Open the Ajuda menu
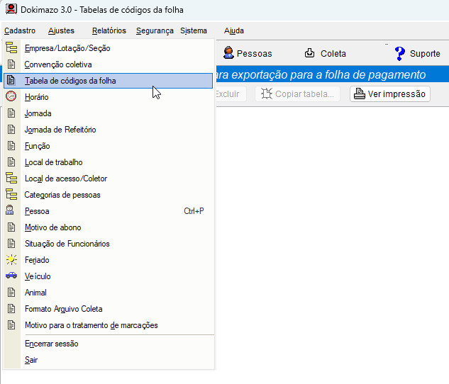Screen dimensions: 449x384 [233, 30]
